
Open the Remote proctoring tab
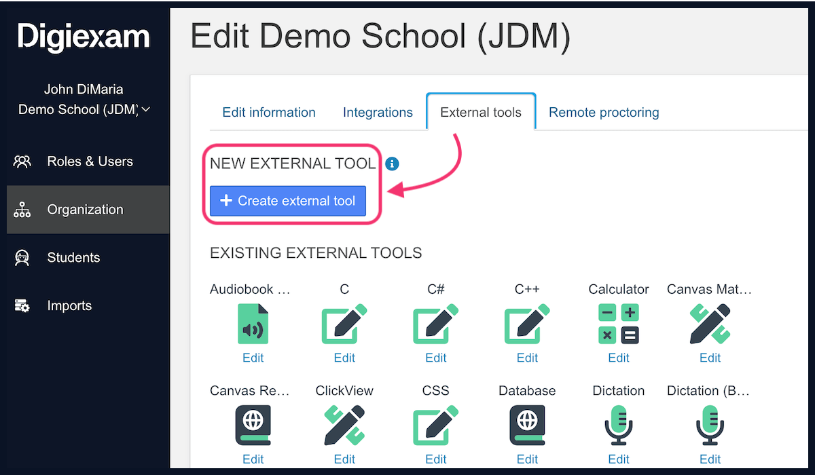(603, 112)
